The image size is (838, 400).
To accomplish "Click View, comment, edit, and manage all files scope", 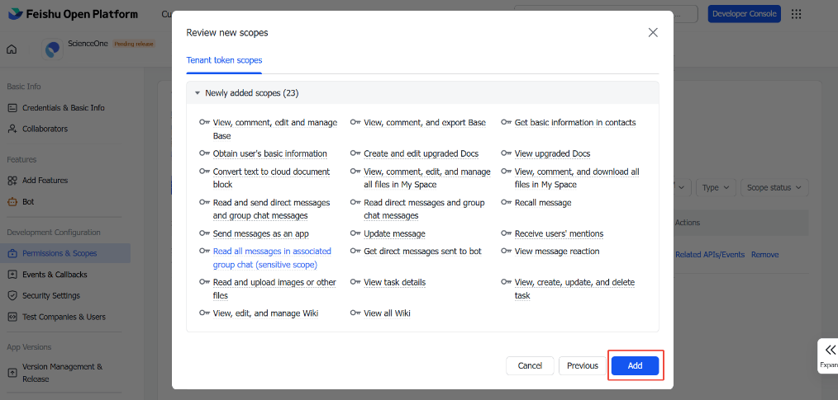I will coord(427,178).
